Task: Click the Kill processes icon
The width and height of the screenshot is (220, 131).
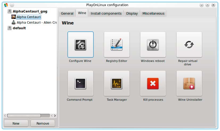Action: click(x=153, y=83)
